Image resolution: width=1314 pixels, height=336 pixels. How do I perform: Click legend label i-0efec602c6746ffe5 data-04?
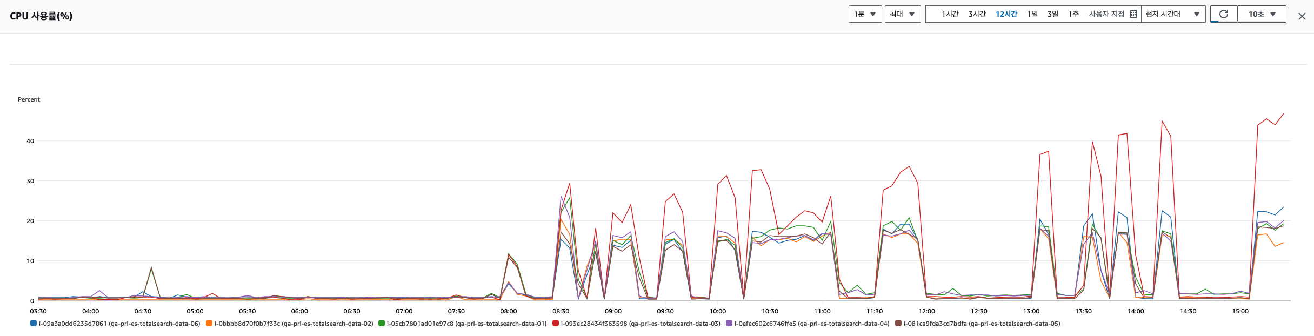tap(812, 324)
